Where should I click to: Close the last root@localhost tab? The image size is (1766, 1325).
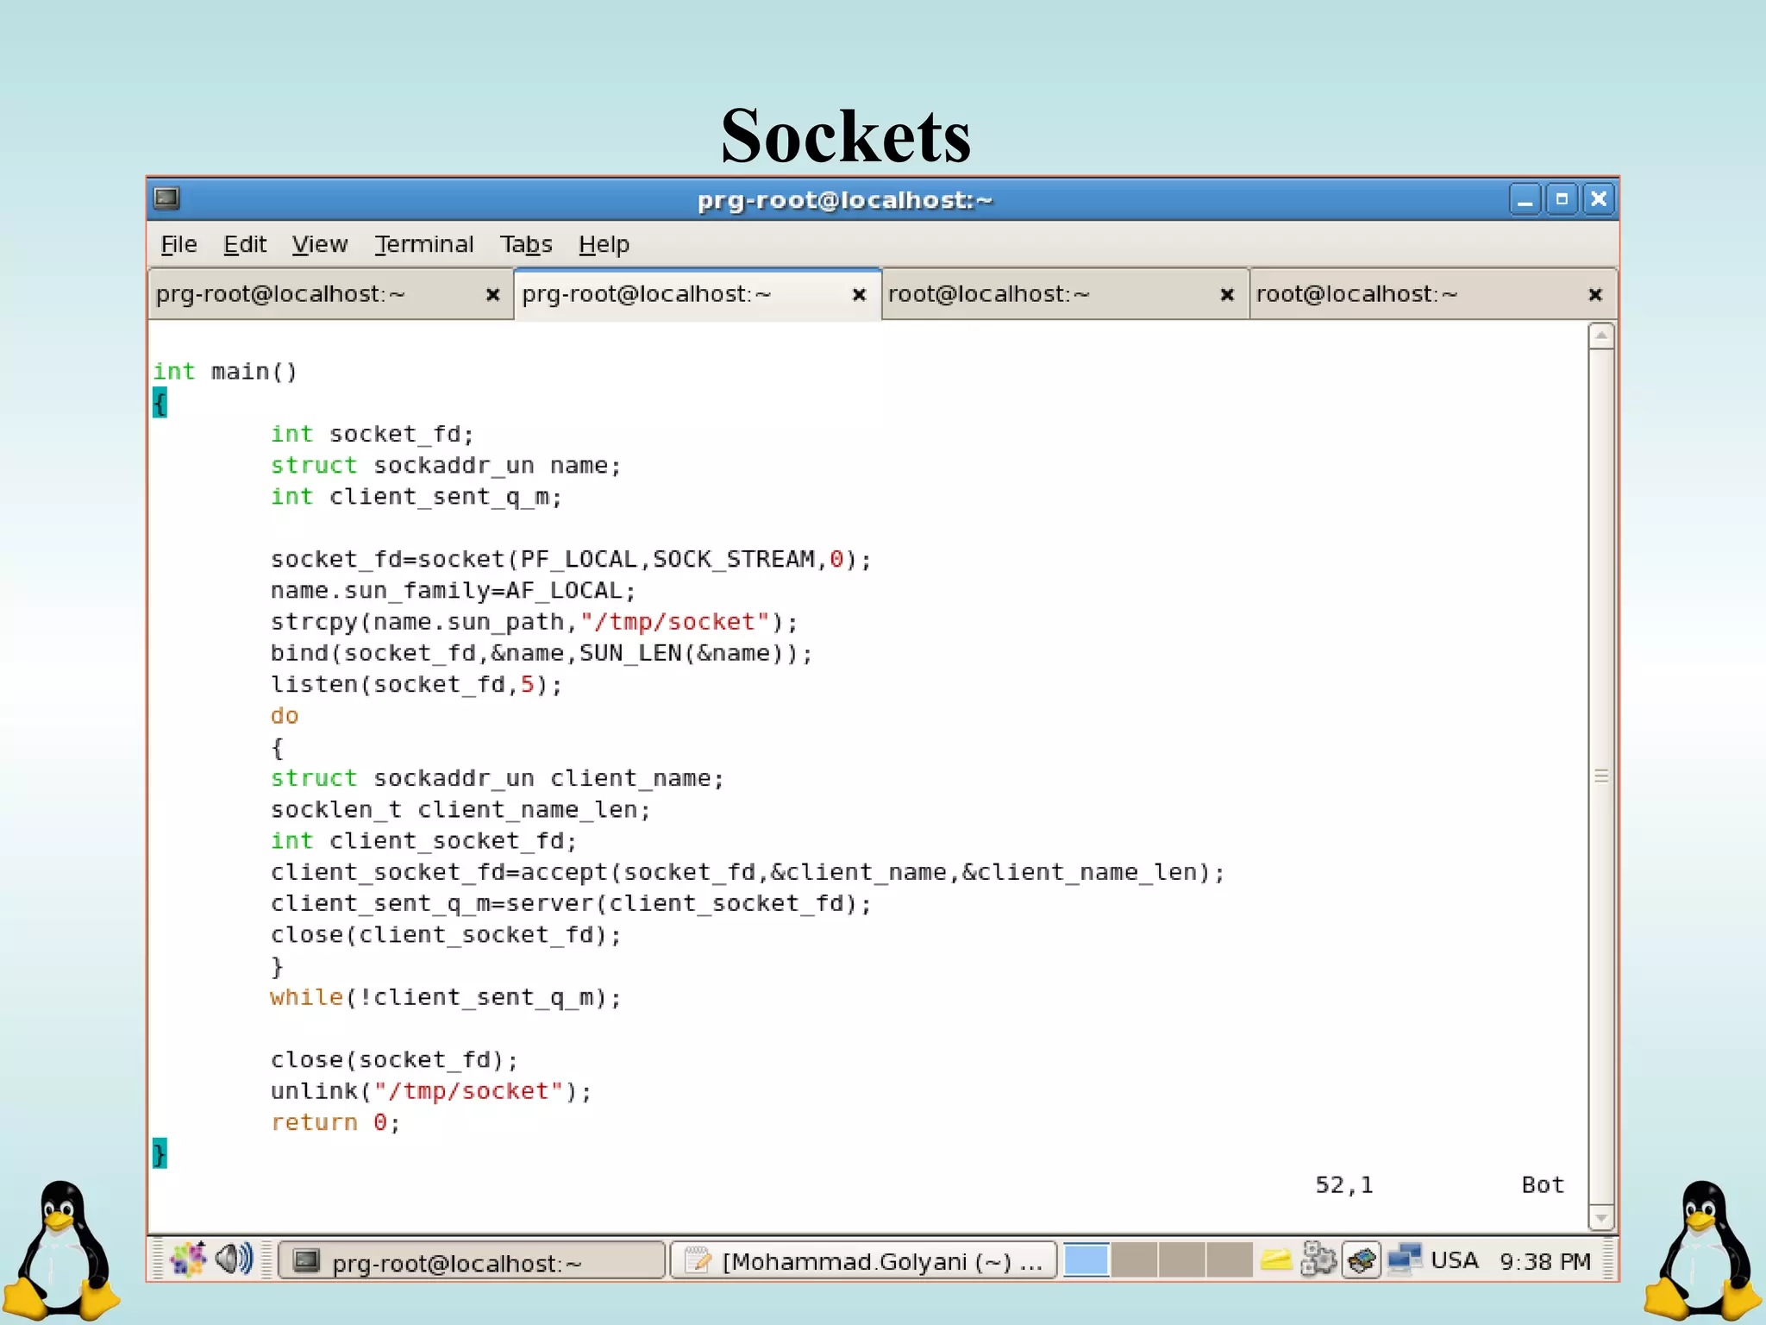click(1595, 295)
